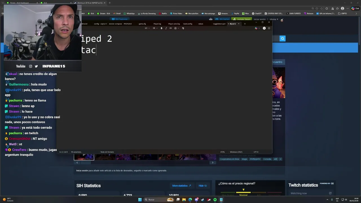Expand more bookmarks chevron
This screenshot has width=361, height=203.
(356, 13)
